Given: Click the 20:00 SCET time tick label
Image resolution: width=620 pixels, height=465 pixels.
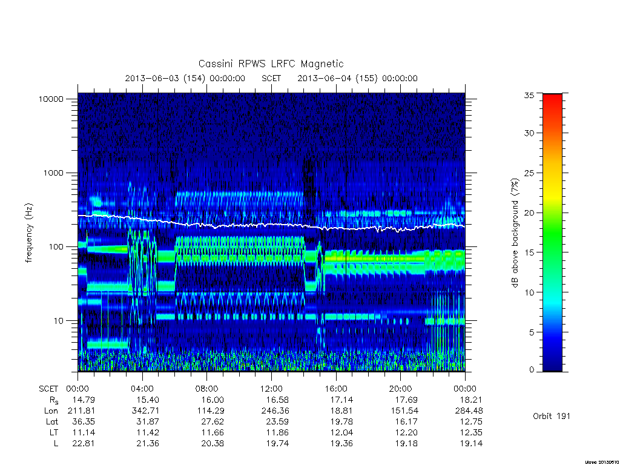Looking at the screenshot, I should [401, 389].
